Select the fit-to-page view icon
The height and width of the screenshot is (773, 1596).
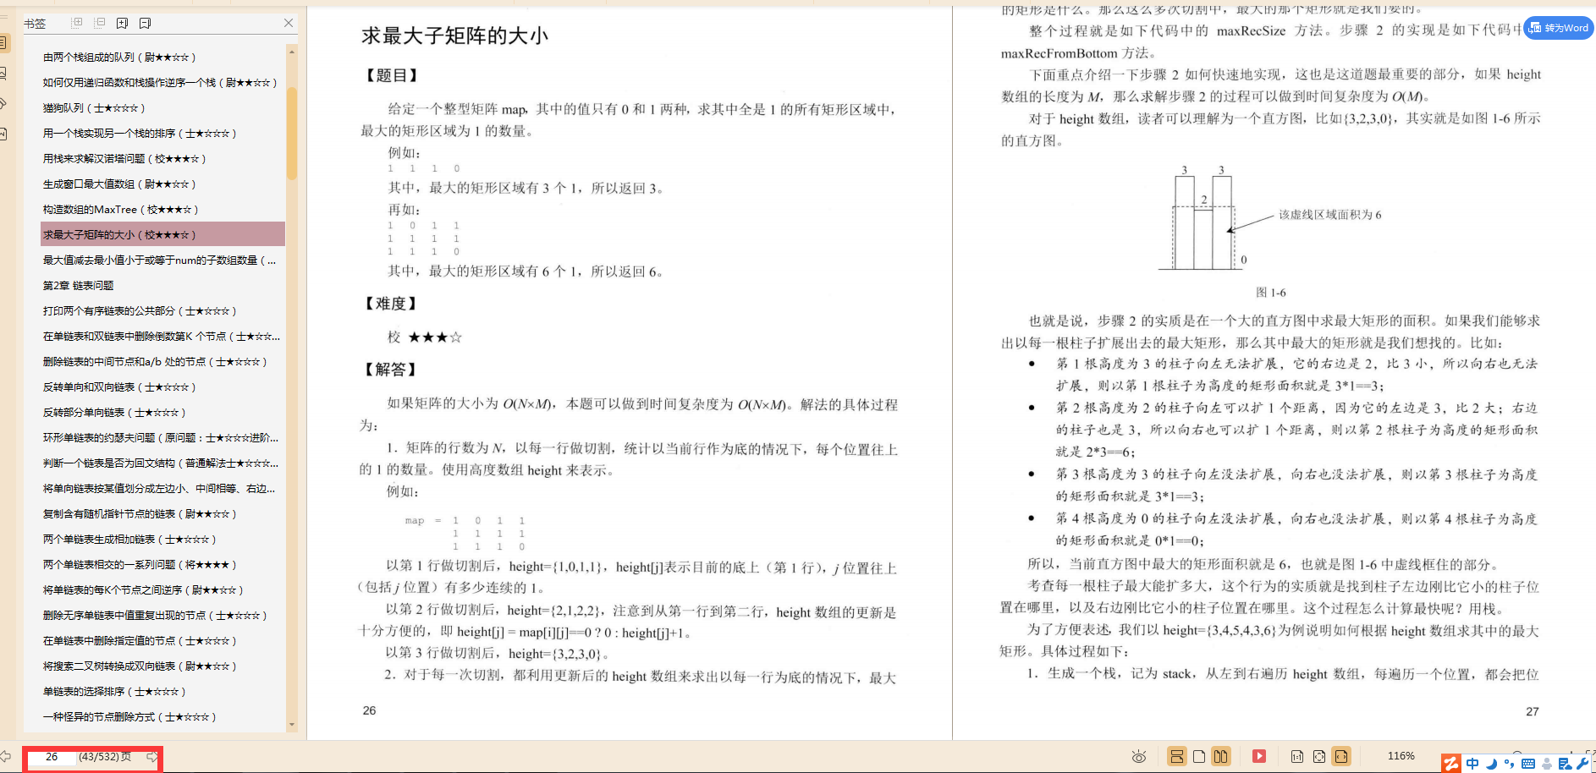pos(1318,757)
